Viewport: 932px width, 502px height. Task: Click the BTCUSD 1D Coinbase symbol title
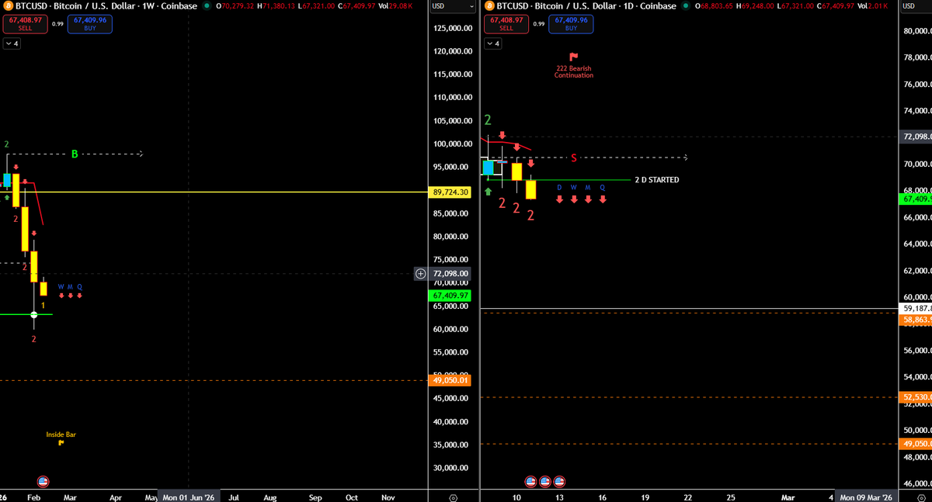click(588, 6)
